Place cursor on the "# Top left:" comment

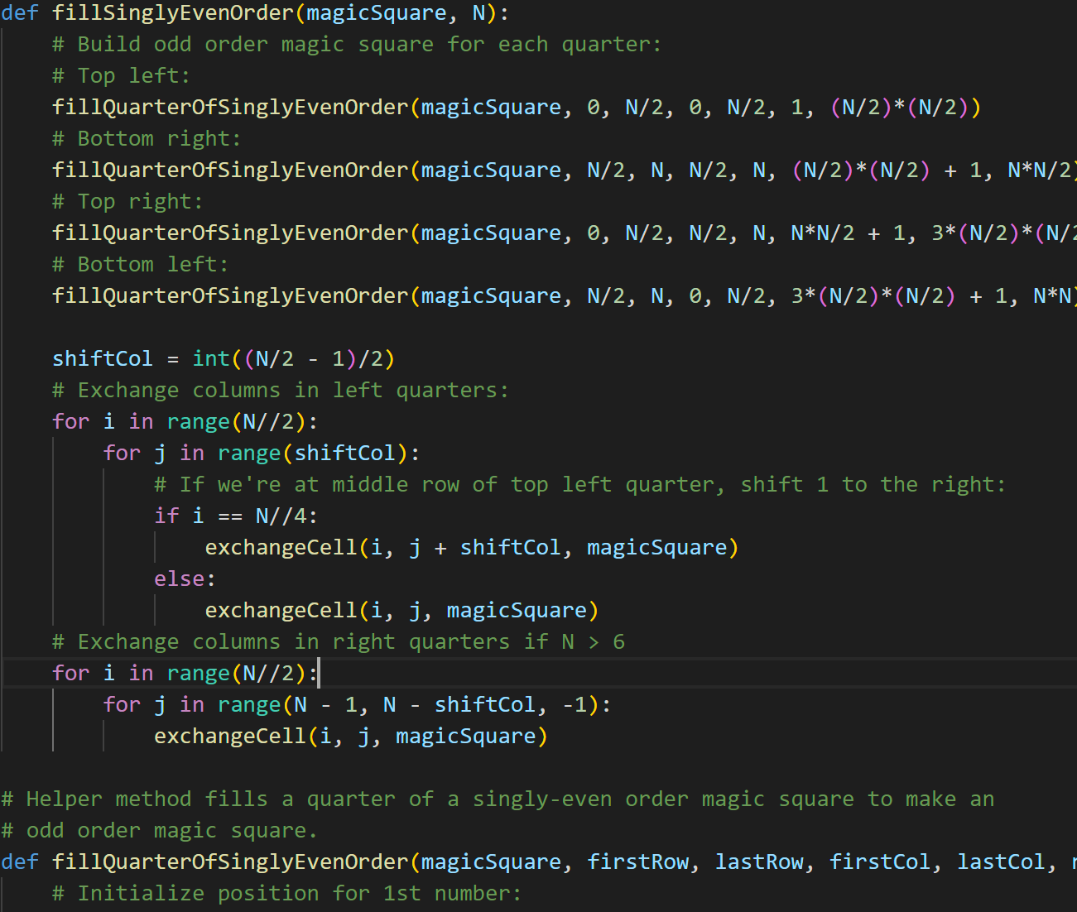pyautogui.click(x=121, y=76)
